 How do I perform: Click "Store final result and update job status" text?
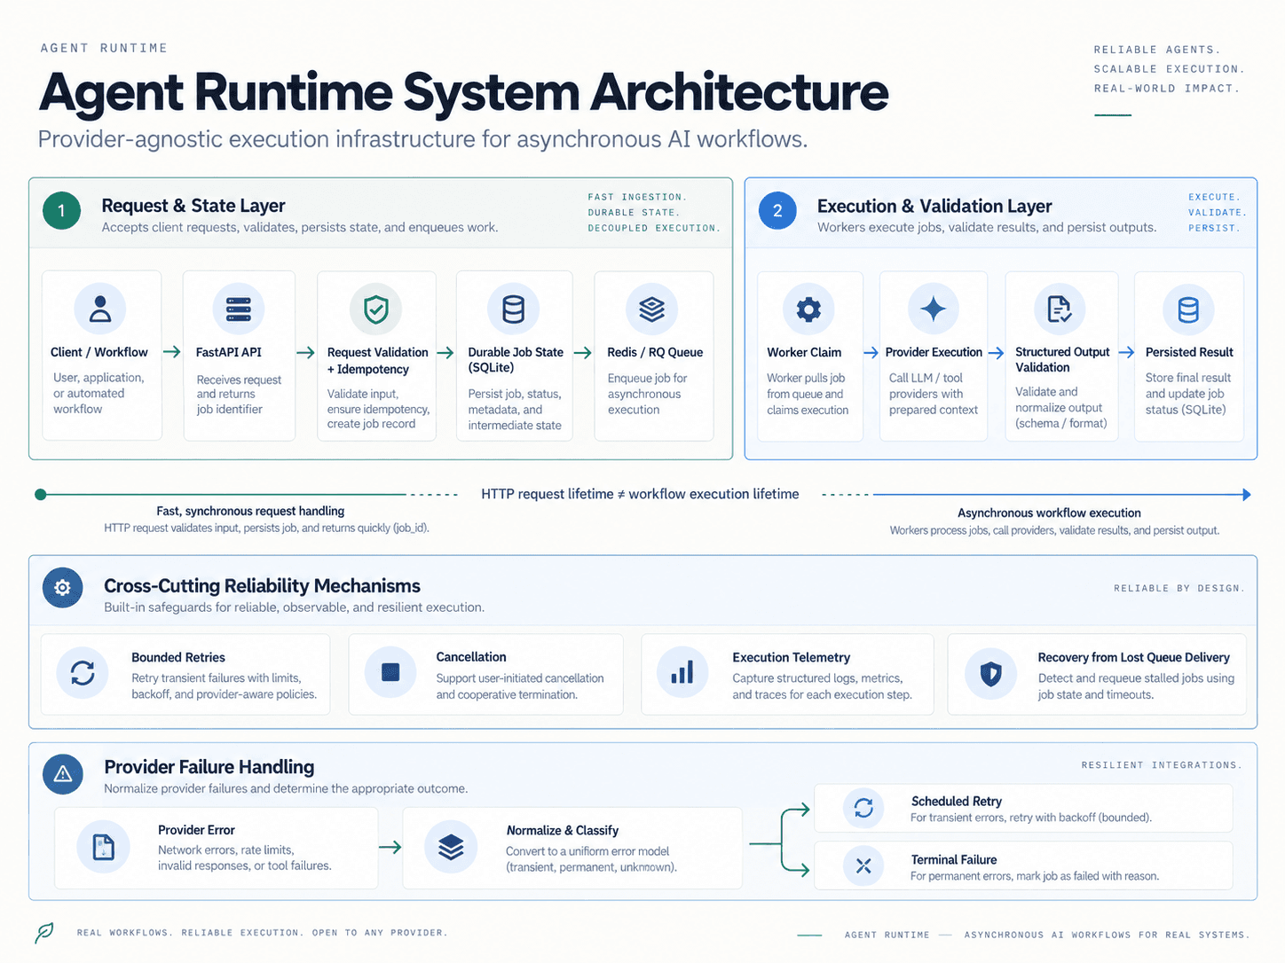pos(1188,394)
